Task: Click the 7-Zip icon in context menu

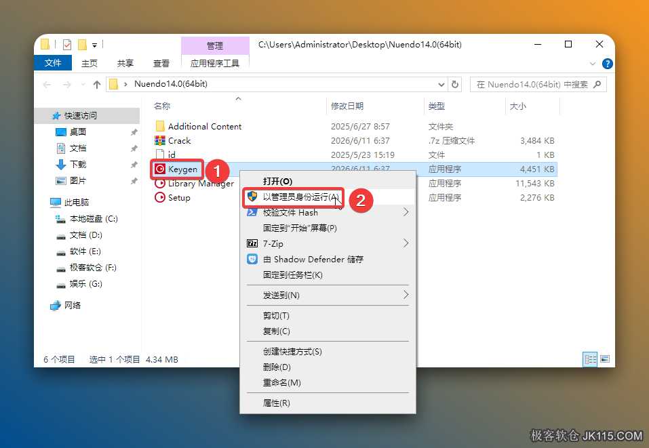Action: (x=252, y=243)
